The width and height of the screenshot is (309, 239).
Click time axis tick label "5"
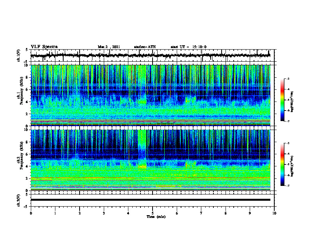pos(153,213)
